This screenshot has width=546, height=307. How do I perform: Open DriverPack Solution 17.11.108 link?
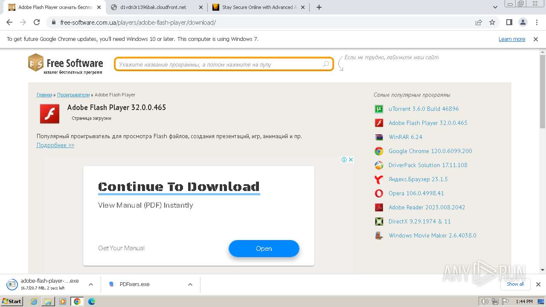[x=428, y=165]
